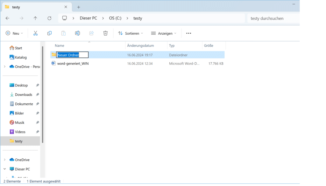Sort by the Größe column header
The width and height of the screenshot is (326, 186).
point(209,45)
